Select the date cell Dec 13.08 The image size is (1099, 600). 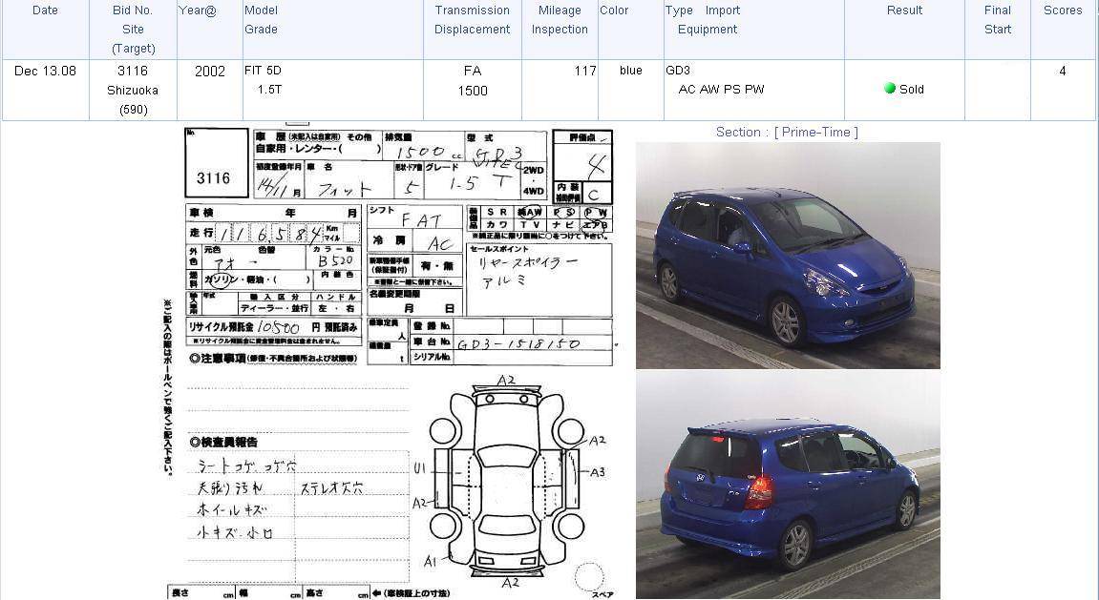[x=46, y=71]
